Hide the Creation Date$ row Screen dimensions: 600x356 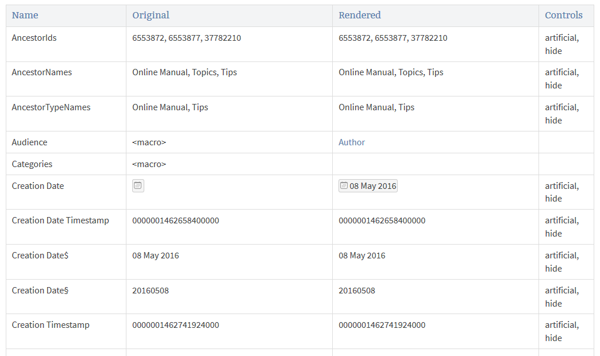click(x=553, y=269)
